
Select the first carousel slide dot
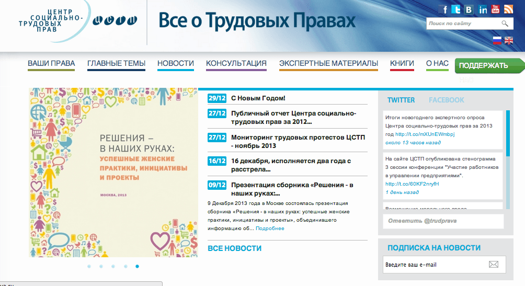[x=89, y=266]
